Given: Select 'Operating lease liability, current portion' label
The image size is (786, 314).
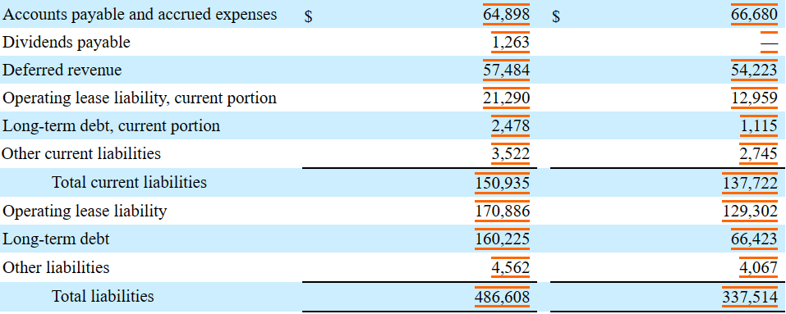Looking at the screenshot, I should pos(140,98).
